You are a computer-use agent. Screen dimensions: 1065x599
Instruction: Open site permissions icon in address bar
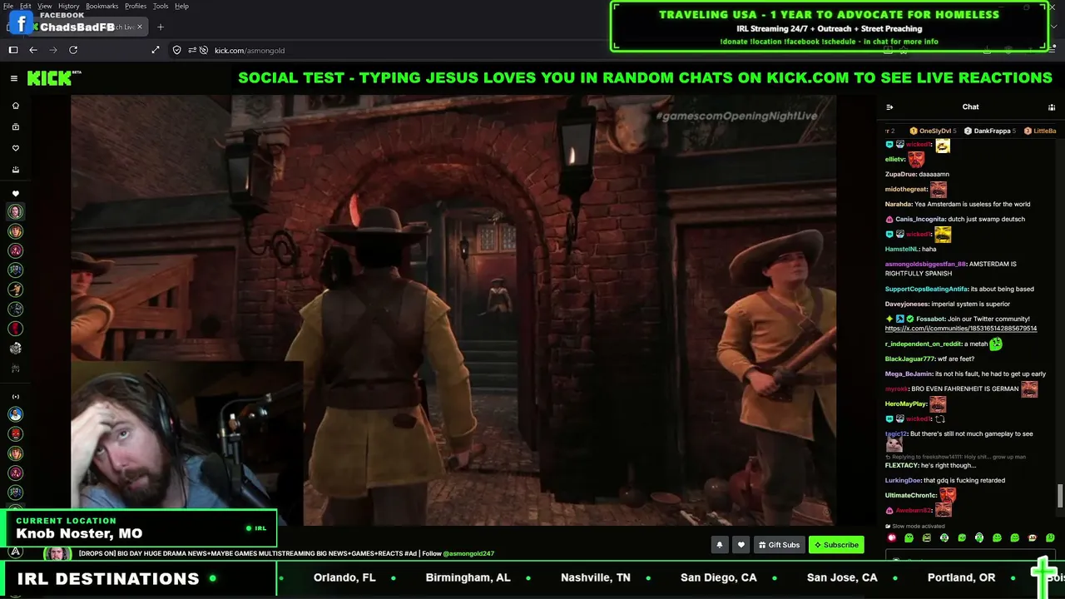(x=192, y=50)
